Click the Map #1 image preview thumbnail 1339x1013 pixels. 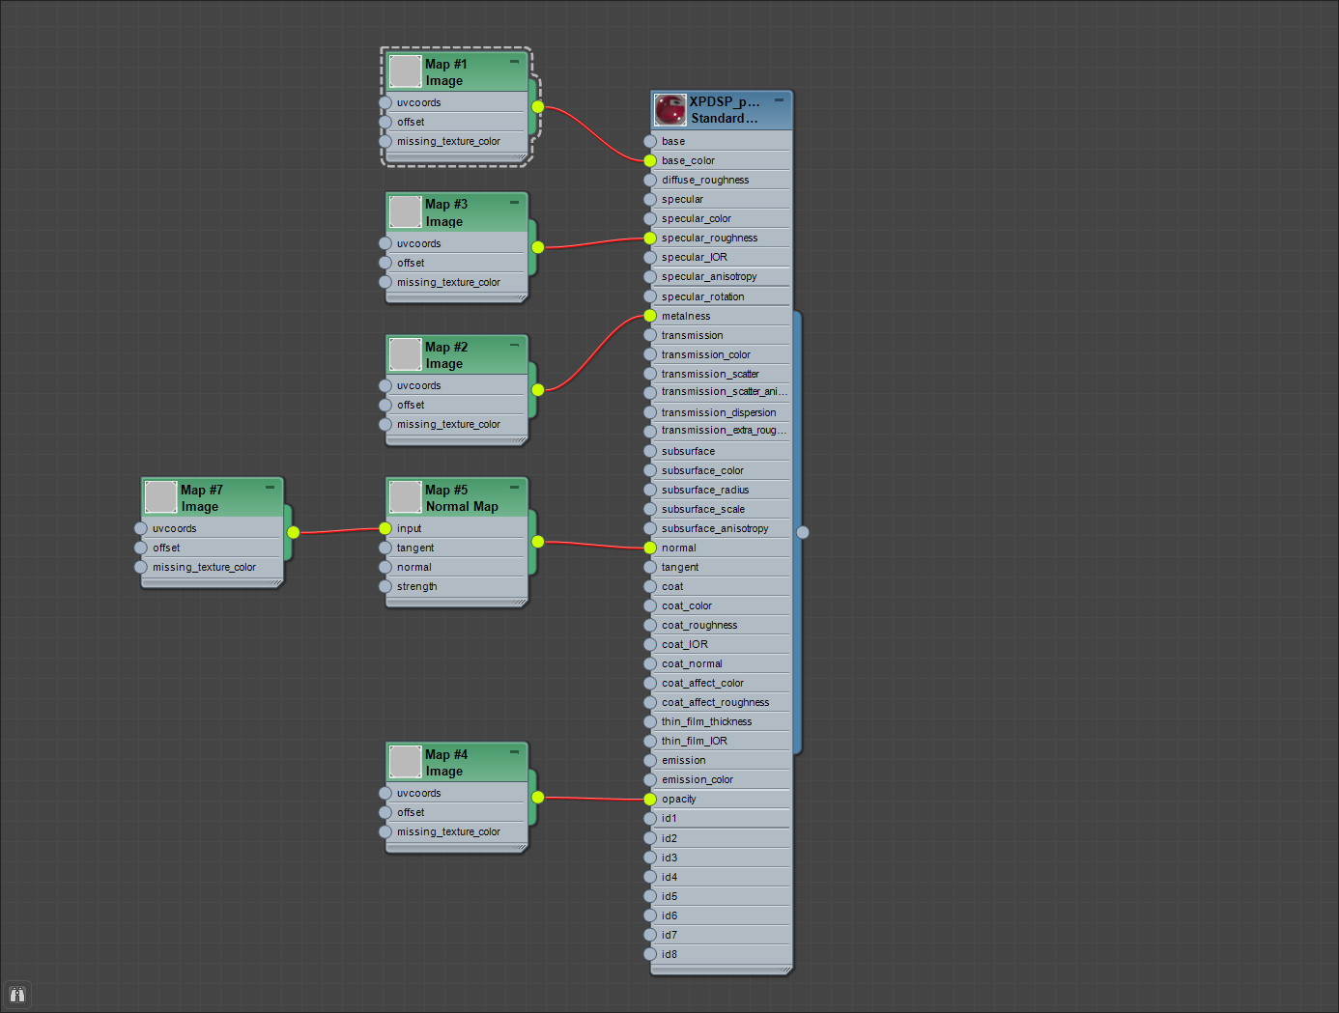(x=404, y=70)
